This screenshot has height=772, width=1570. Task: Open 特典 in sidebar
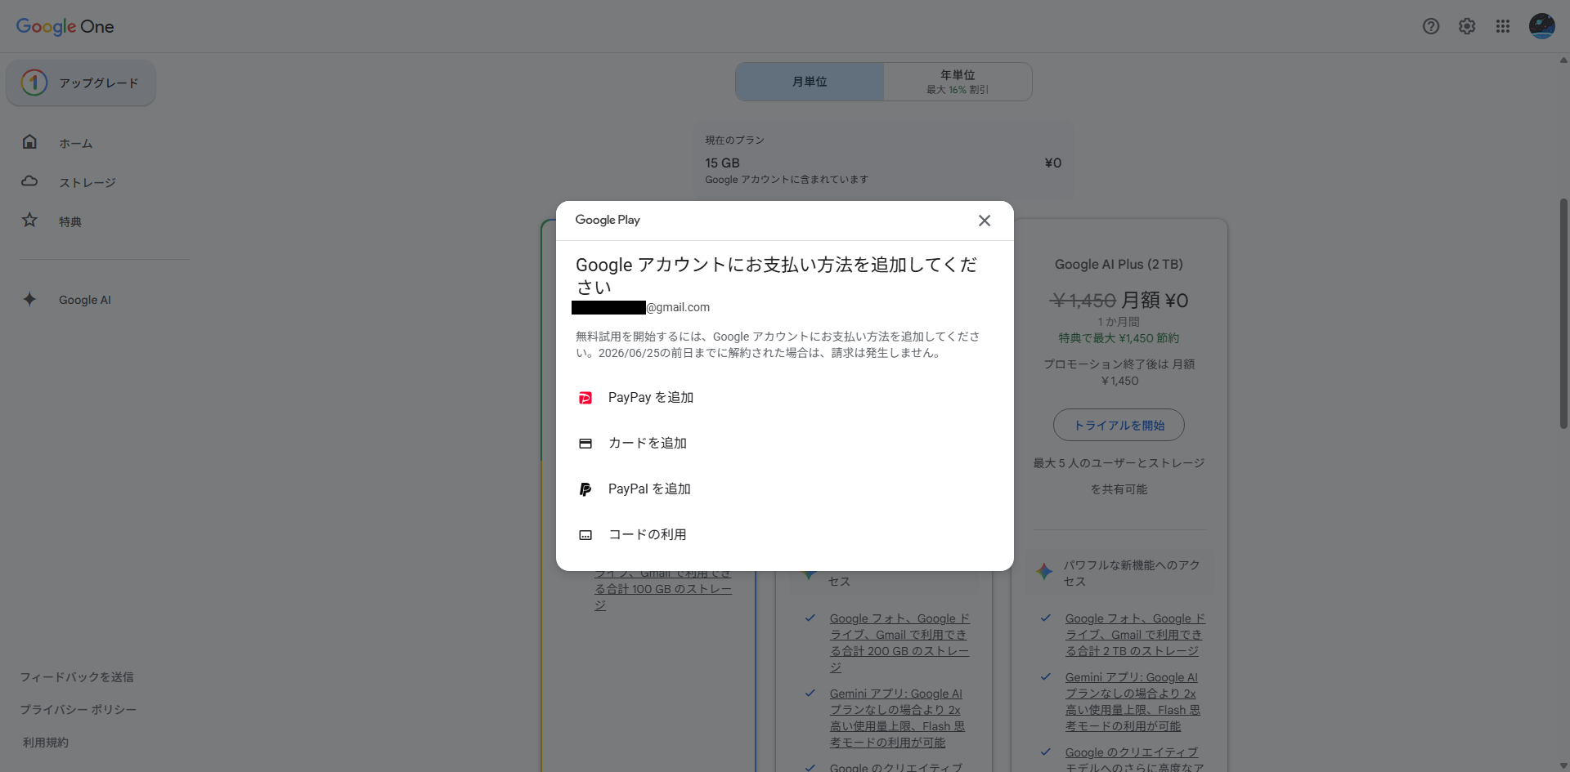tap(70, 221)
